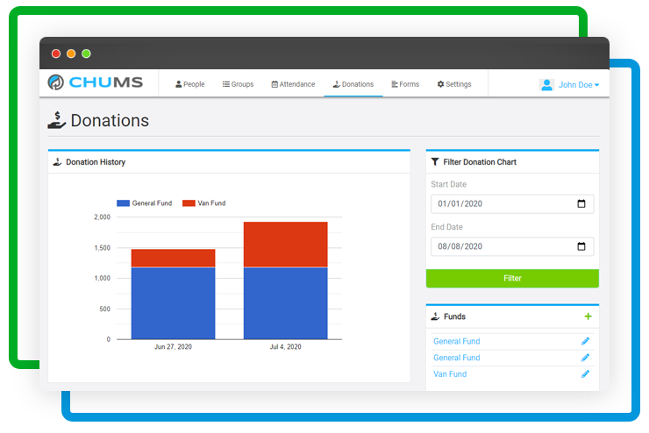Screen dimensions: 649x433
Task: Click into the Start Date field
Action: [500, 204]
